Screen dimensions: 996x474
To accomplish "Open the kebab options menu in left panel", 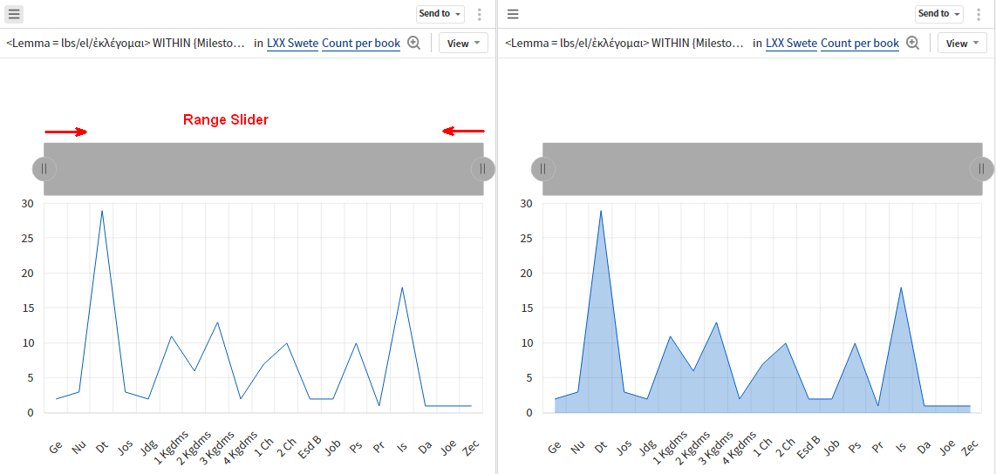I will click(480, 14).
